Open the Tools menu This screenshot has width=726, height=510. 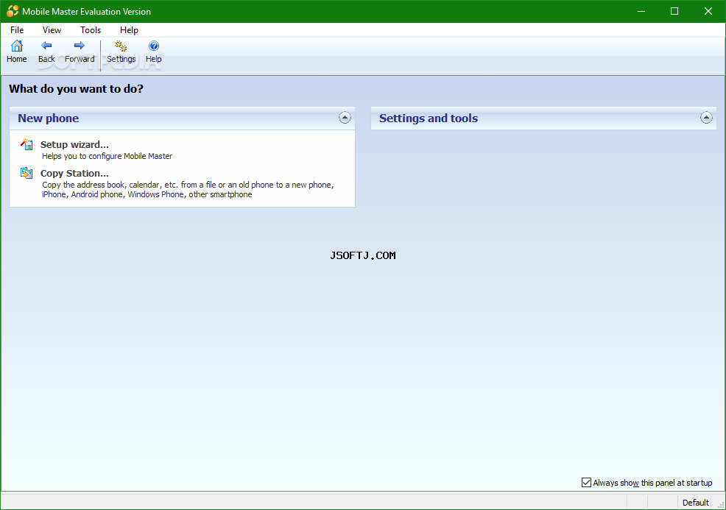(91, 30)
